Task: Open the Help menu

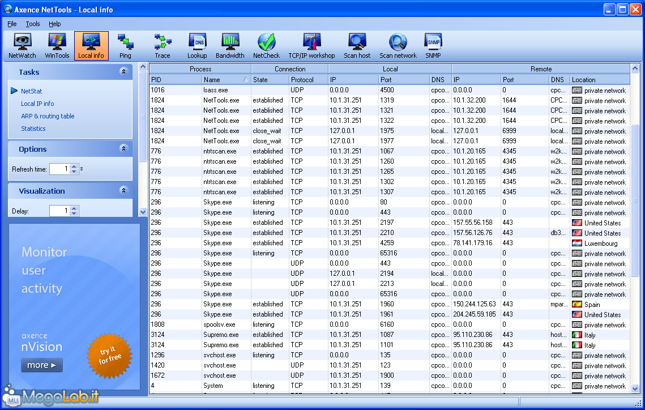Action: pos(54,24)
